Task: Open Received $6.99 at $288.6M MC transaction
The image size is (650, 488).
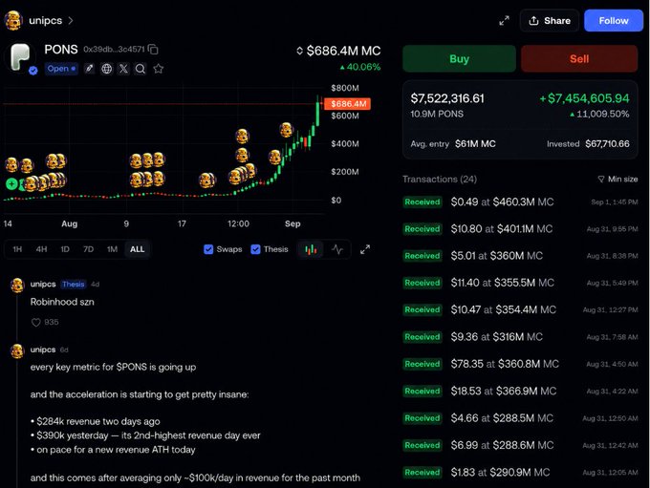Action: coord(520,445)
